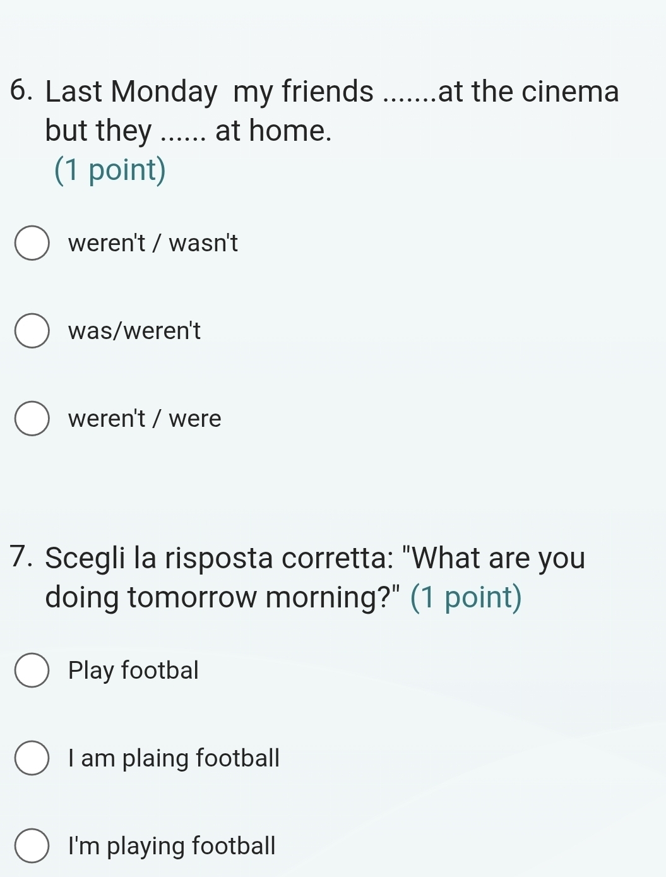Image resolution: width=666 pixels, height=877 pixels.
Task: Tap the "I'm playing football" label text
Action: click(x=172, y=846)
